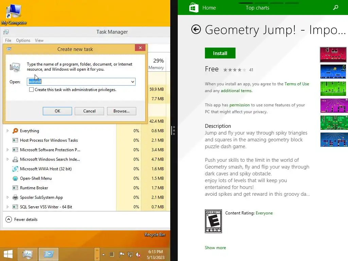Open Store search magnifier icon
348x261 pixels.
click(x=335, y=7)
